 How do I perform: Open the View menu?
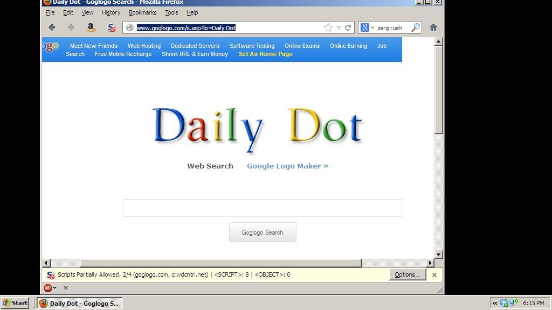click(x=87, y=13)
